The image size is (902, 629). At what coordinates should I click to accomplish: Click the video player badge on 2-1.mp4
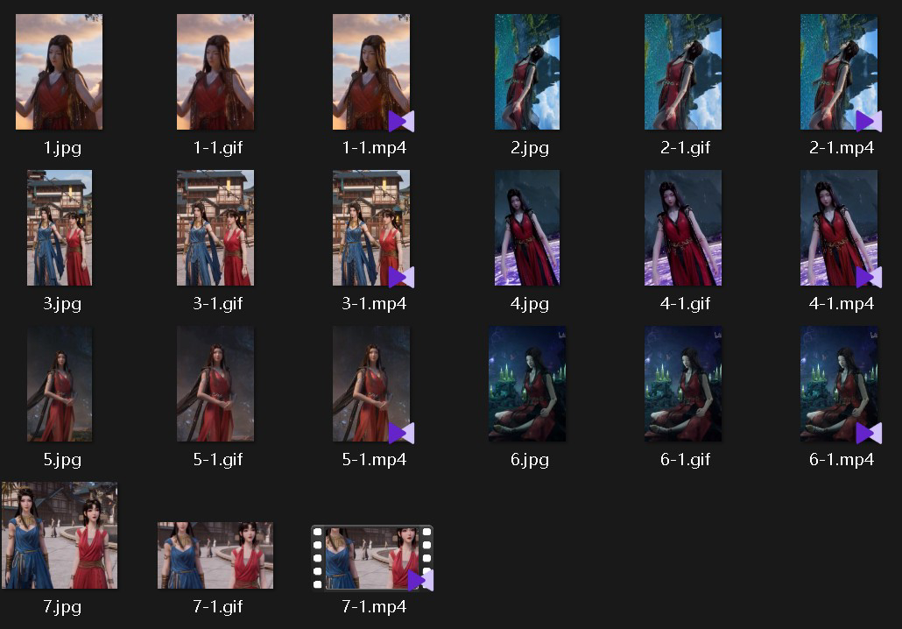click(x=869, y=122)
